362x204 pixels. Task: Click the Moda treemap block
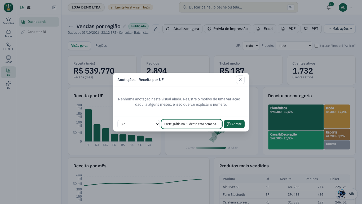tap(337, 116)
